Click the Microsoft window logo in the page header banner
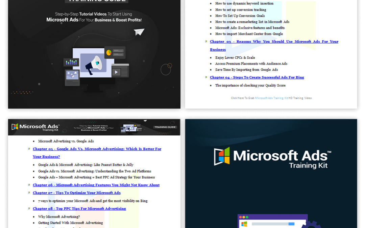365x228 pixels. coord(15,127)
